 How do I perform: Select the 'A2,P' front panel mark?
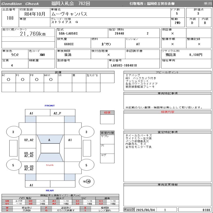(x=57, y=113)
